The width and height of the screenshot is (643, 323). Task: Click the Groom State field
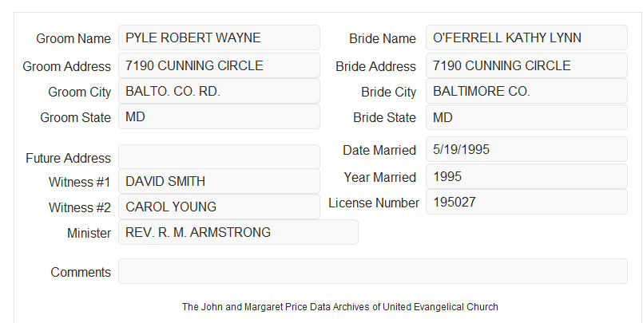coord(219,116)
